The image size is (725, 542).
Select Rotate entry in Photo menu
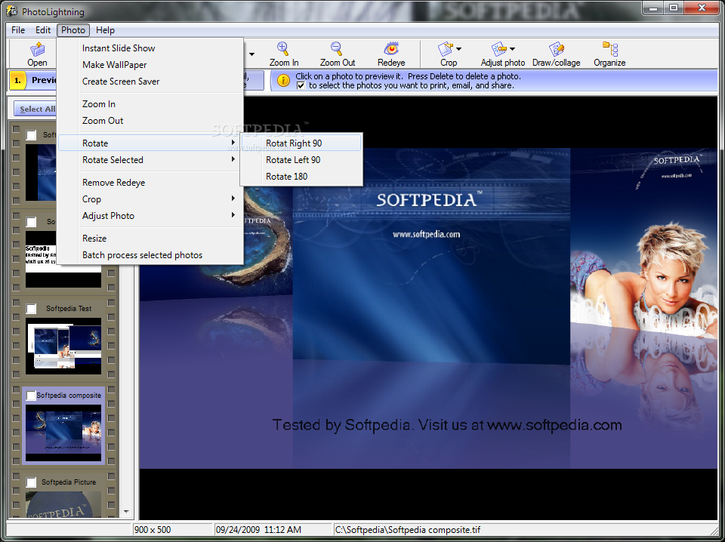150,143
